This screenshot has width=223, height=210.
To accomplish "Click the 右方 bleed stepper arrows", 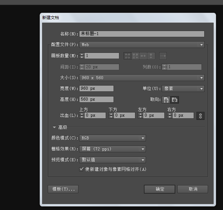I will (x=170, y=115).
